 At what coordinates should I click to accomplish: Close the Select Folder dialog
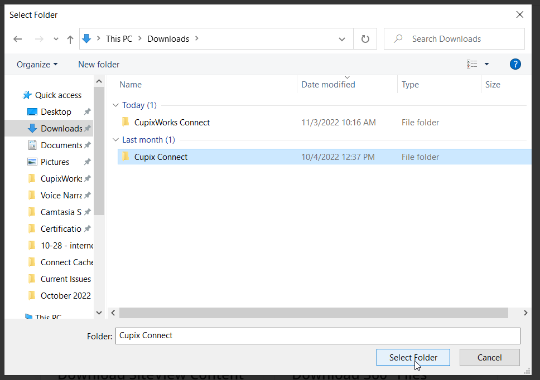(x=520, y=14)
